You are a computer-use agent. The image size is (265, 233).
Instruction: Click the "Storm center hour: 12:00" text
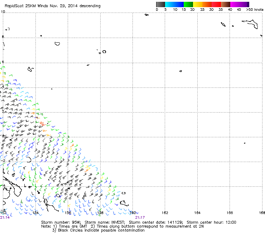pos(211,222)
